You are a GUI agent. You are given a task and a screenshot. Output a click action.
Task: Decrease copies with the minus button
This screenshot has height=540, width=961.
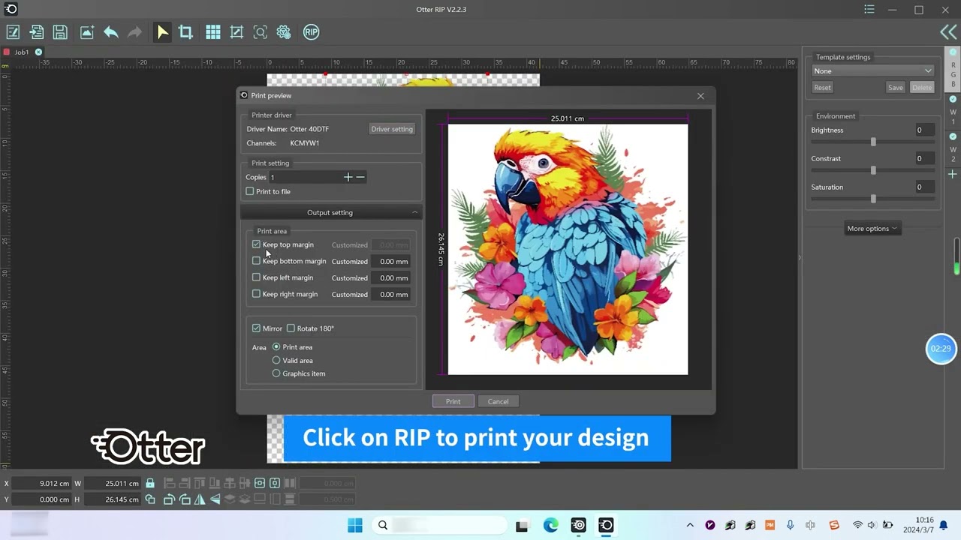360,177
